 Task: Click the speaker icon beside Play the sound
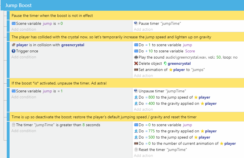(136, 57)
